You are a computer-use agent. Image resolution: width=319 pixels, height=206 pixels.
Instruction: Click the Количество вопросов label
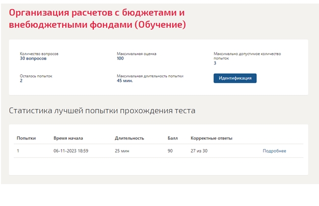(39, 54)
